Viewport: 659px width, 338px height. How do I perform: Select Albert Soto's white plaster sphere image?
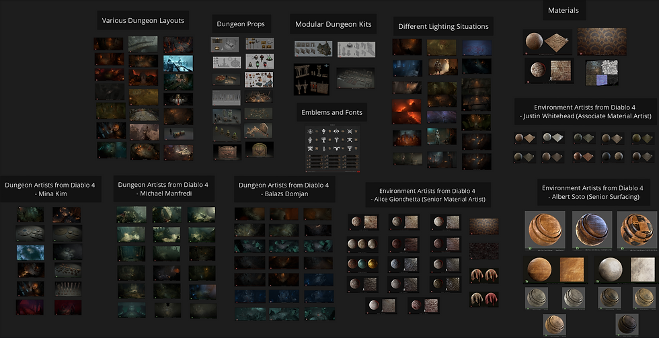click(x=626, y=269)
